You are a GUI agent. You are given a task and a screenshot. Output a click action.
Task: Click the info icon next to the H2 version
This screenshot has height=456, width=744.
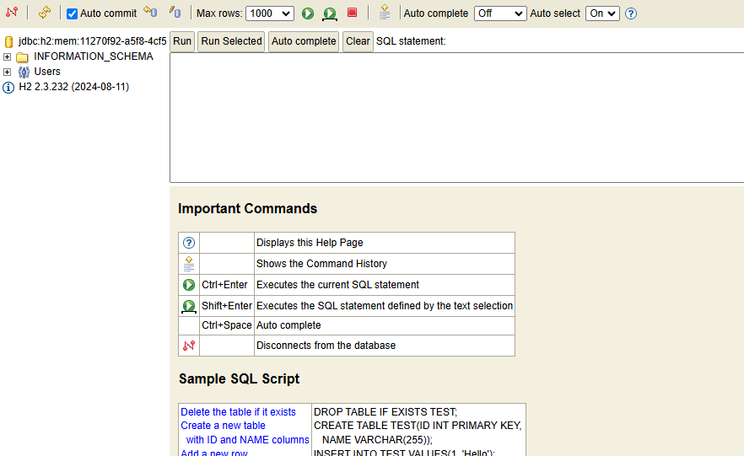click(8, 88)
